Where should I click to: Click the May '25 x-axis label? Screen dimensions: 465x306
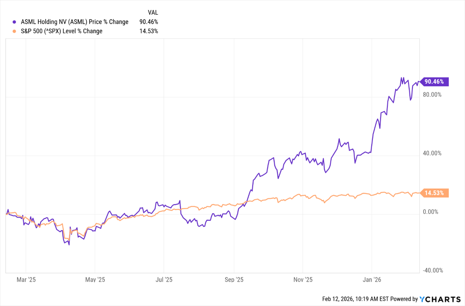point(95,280)
